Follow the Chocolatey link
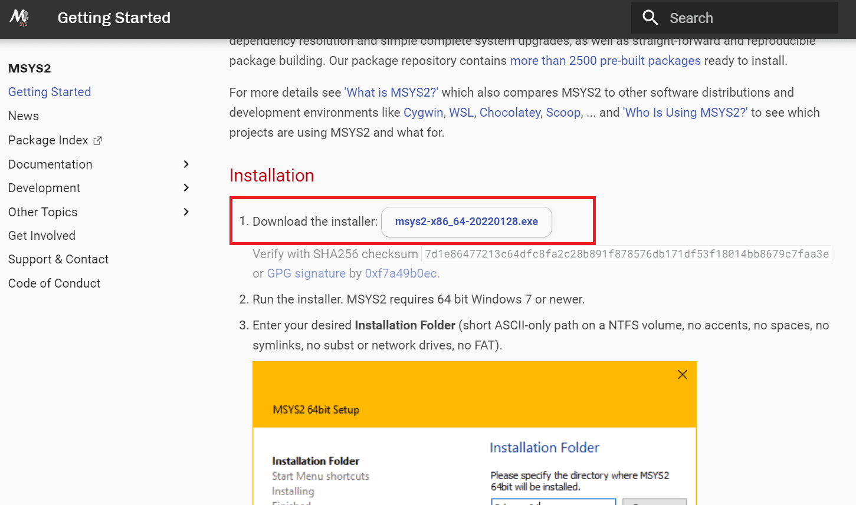856x505 pixels. tap(510, 113)
